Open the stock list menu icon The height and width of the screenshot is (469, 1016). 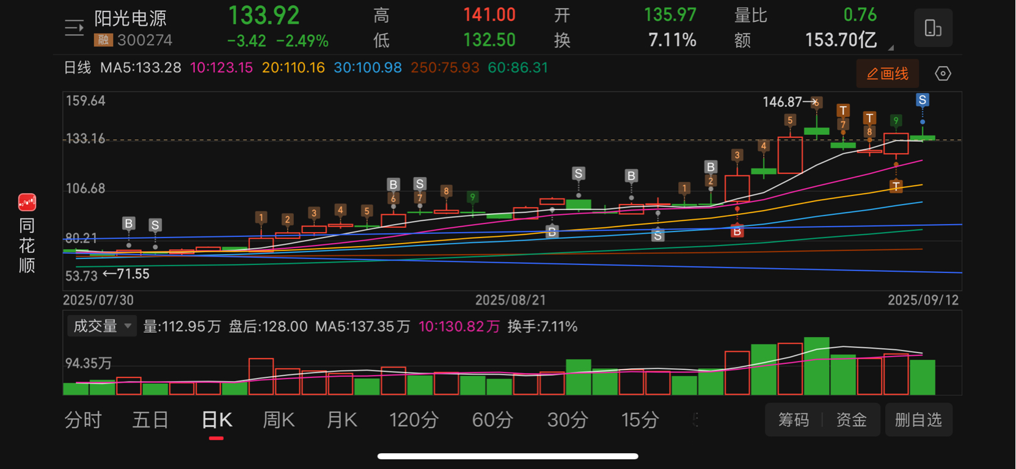(x=74, y=27)
